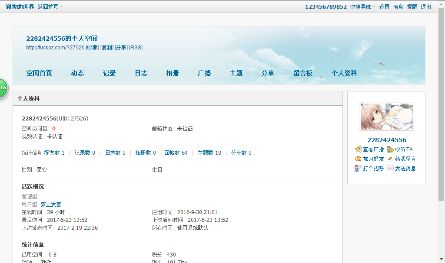This screenshot has width=445, height=263.
Task: Open 好友数 1 statistics link
Action: click(x=54, y=153)
